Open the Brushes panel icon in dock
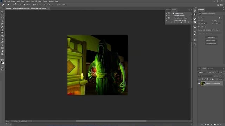 click(195, 19)
